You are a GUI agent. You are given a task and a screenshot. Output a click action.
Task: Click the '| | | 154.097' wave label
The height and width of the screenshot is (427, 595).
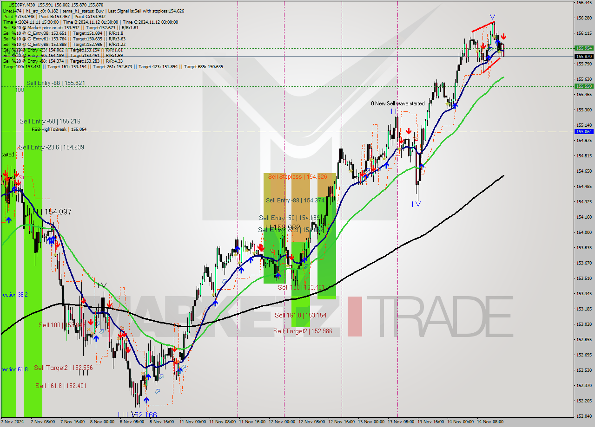click(x=52, y=212)
